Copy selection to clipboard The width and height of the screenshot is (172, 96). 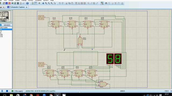[69, 3]
